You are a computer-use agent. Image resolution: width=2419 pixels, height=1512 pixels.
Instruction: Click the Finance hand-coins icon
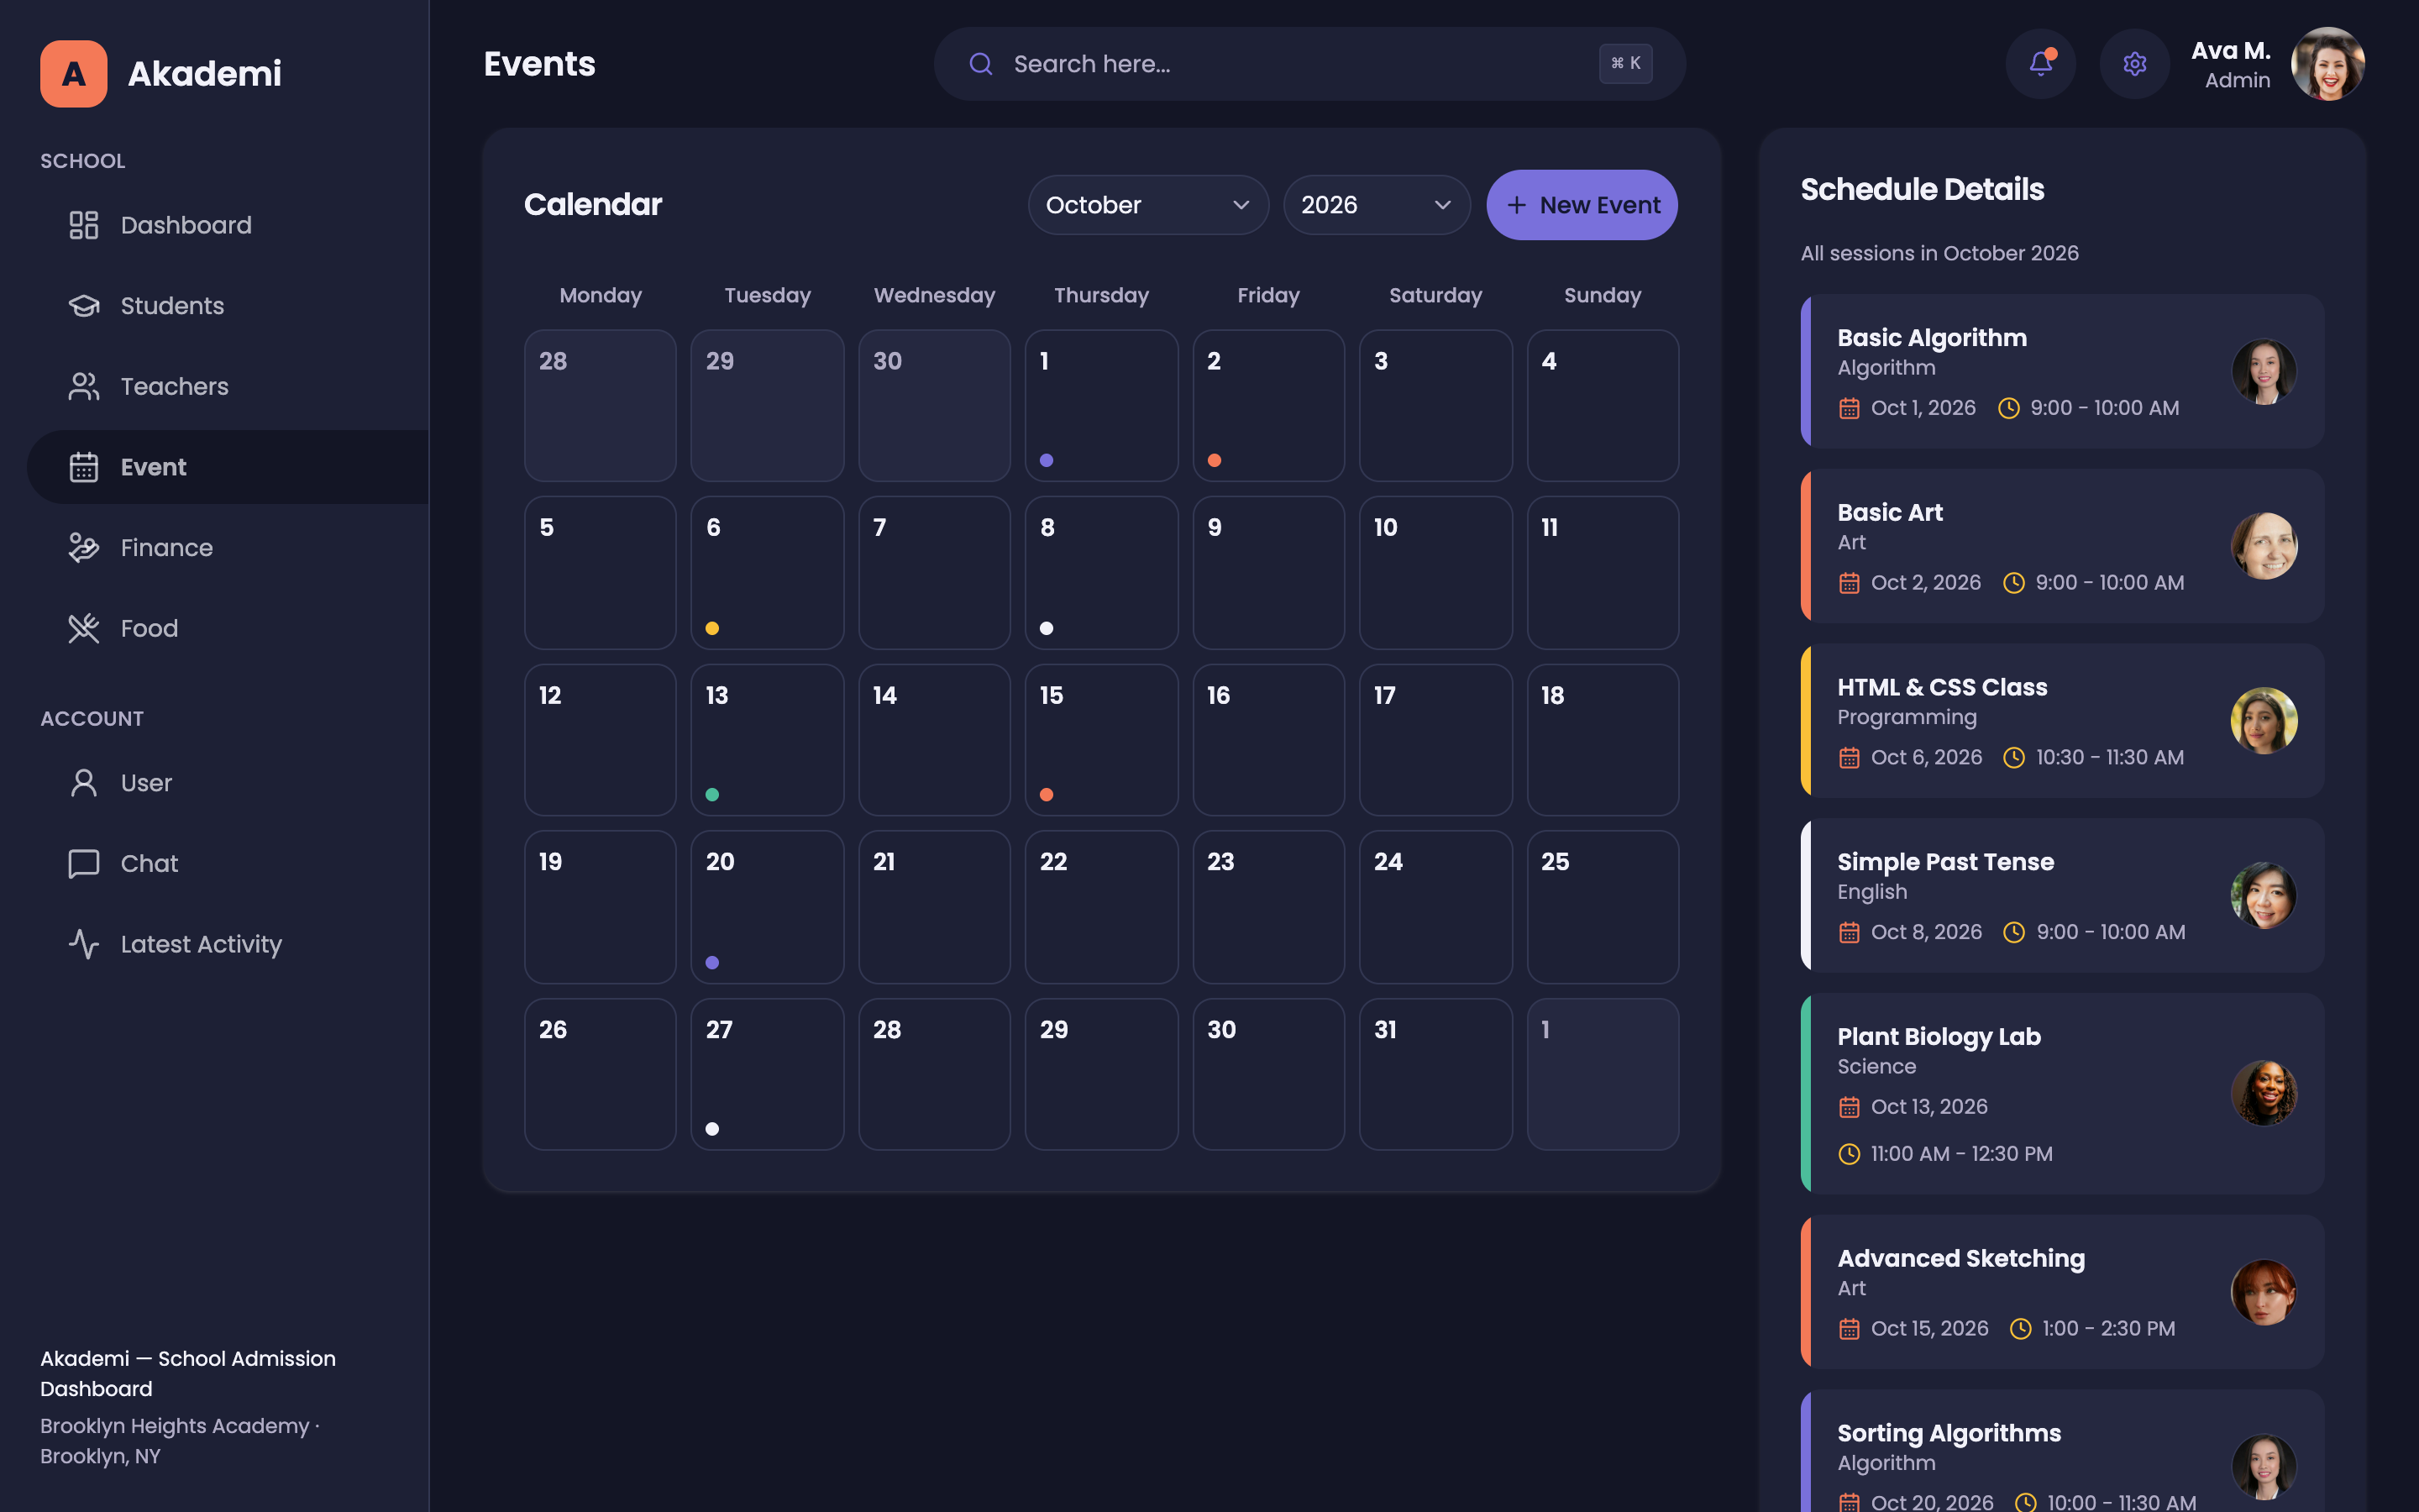(x=84, y=548)
